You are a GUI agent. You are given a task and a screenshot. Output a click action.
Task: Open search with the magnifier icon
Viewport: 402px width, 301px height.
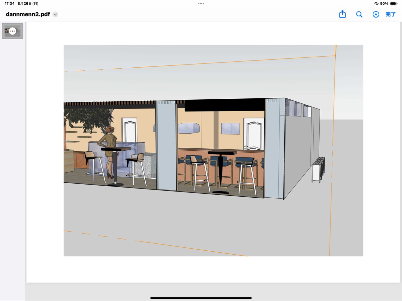point(359,14)
